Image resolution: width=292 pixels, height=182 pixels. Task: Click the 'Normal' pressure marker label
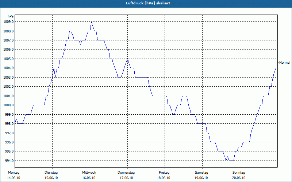click(x=285, y=63)
